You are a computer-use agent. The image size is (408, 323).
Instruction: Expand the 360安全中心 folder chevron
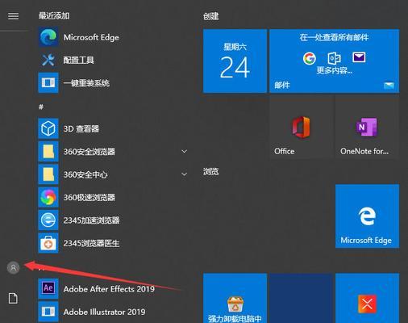[185, 174]
